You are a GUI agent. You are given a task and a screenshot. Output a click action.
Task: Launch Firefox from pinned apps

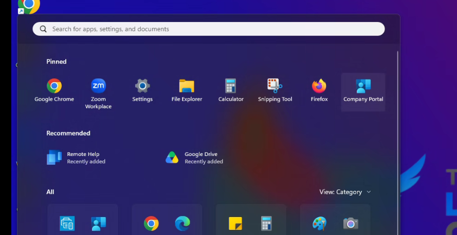319,91
